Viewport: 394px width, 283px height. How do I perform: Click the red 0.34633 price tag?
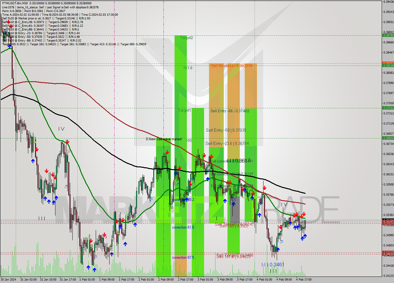coord(388,254)
